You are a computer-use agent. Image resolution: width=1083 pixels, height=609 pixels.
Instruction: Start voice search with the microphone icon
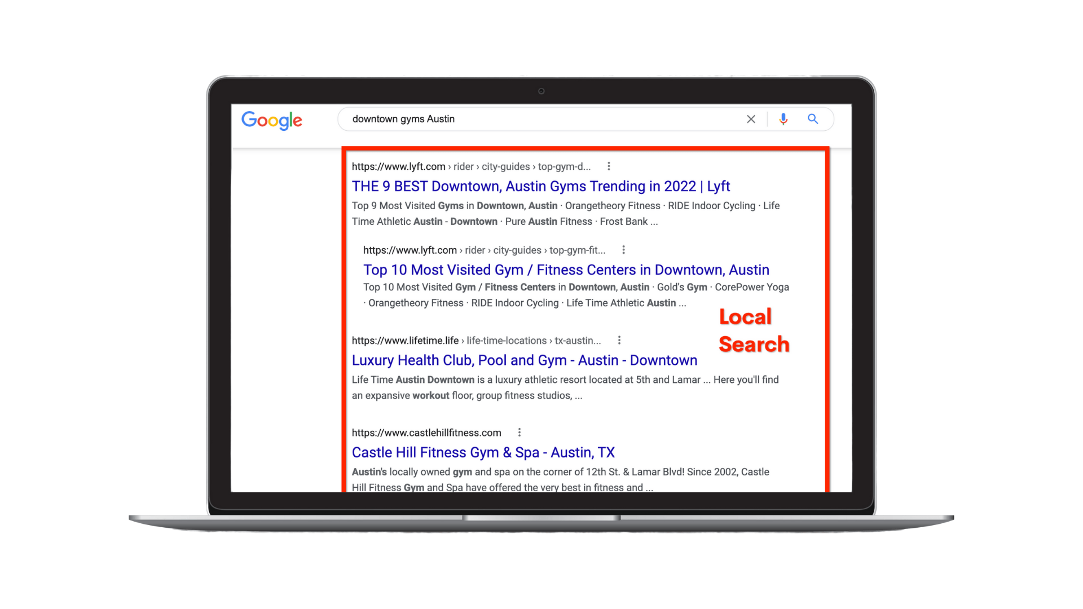point(783,119)
